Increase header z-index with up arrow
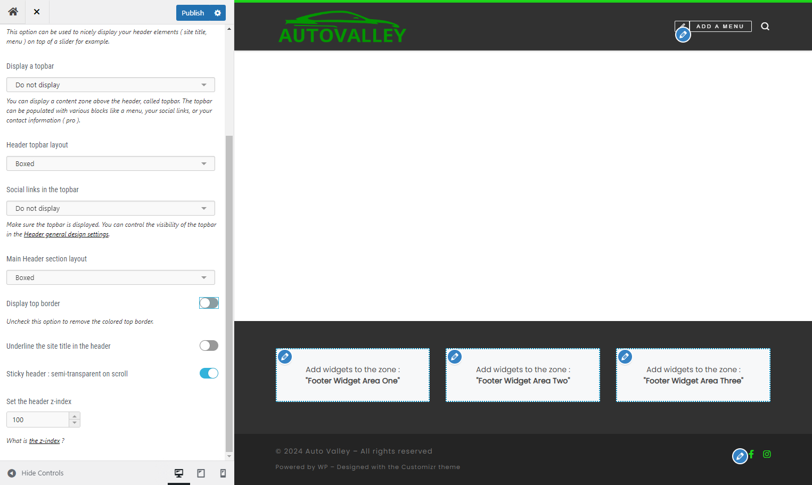 (x=75, y=416)
